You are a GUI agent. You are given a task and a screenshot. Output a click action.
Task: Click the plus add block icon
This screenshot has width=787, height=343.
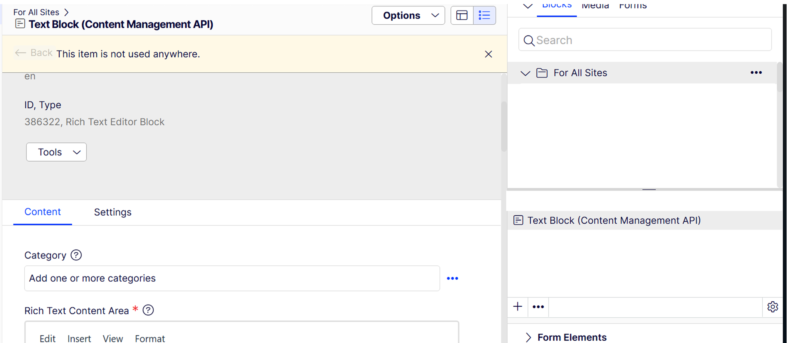[x=517, y=307]
